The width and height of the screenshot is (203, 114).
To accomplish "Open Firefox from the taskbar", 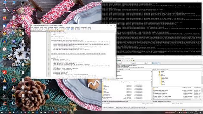I will click(10, 112).
